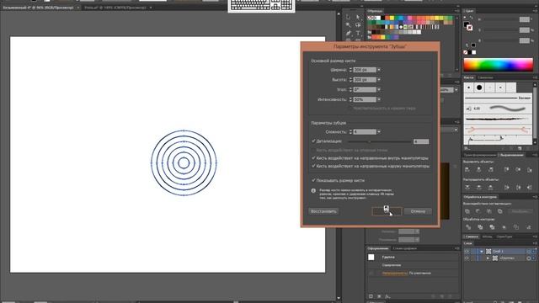539x303 pixels.
Task: Toggle brush affects out tangent handles checkbox
Action: (x=313, y=166)
